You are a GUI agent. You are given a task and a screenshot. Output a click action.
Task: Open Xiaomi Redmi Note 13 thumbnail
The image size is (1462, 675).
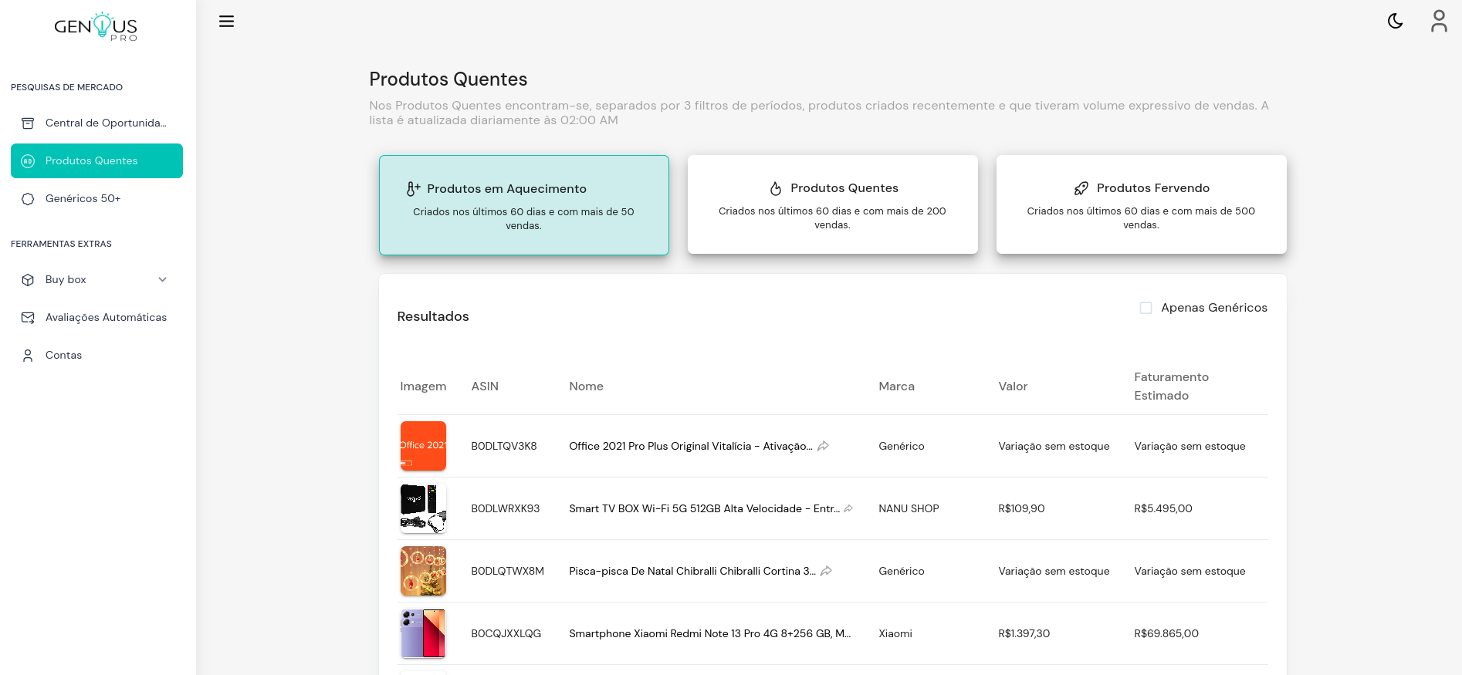(x=423, y=633)
